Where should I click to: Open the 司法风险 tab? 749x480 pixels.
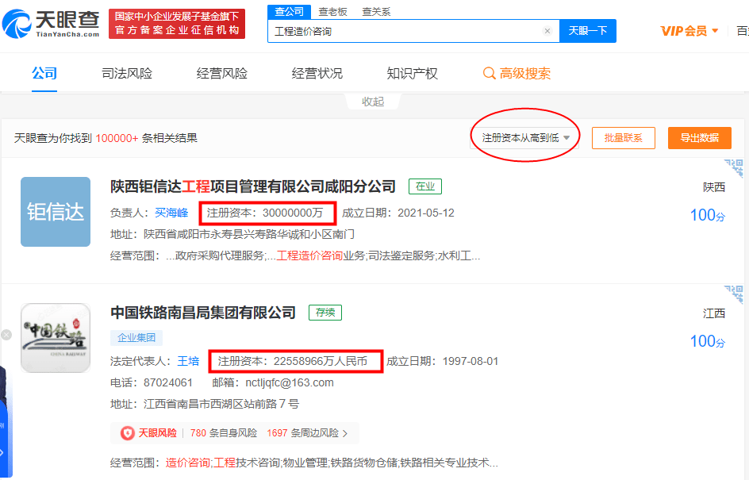point(127,73)
